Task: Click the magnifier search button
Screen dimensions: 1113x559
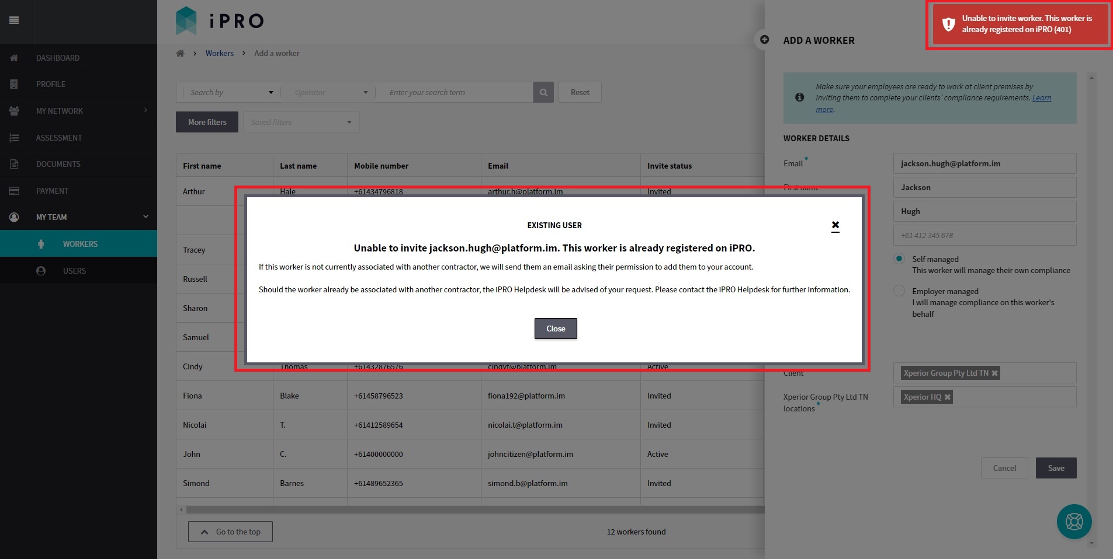Action: 543,92
